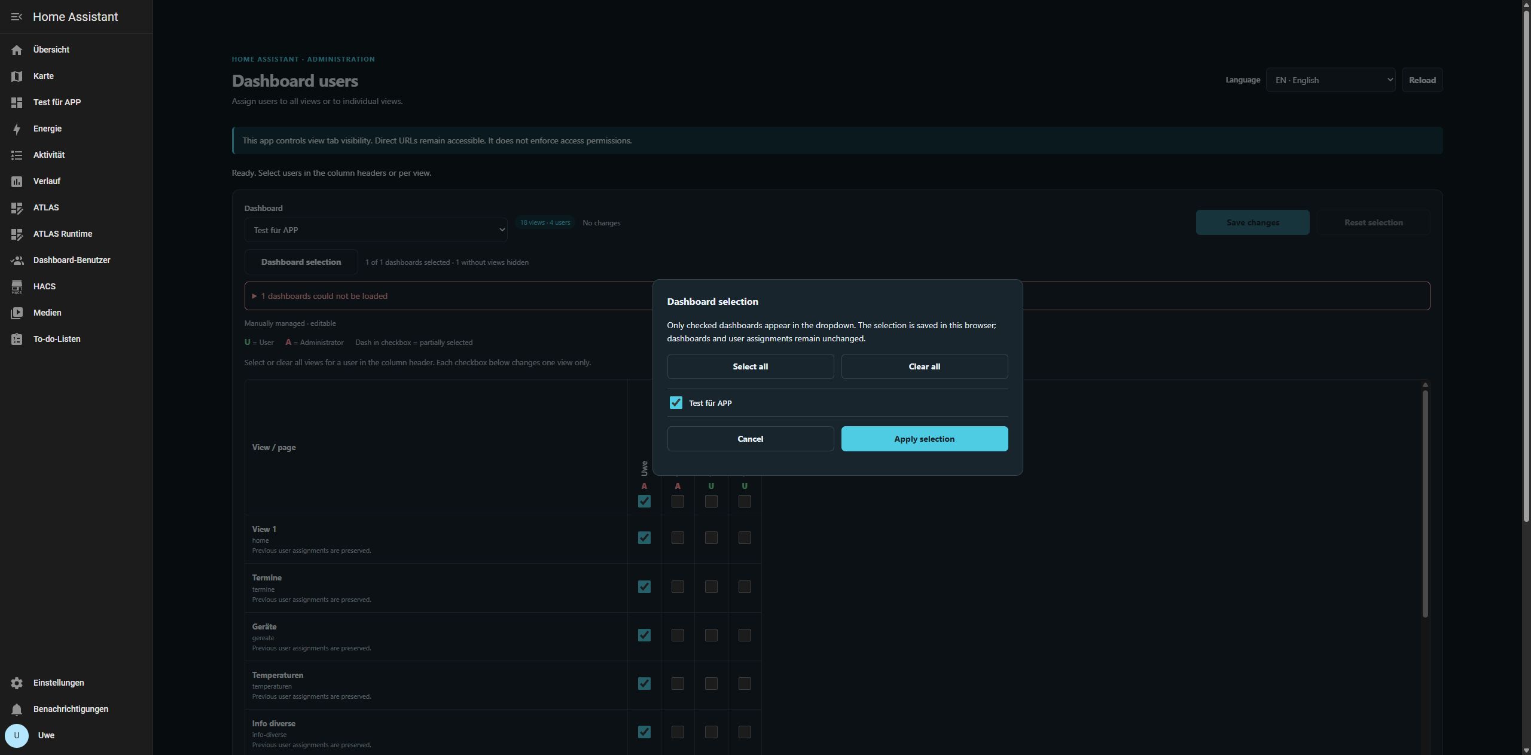Click the Home Assistant title
Viewport: 1531px width, 755px height.
click(x=75, y=17)
